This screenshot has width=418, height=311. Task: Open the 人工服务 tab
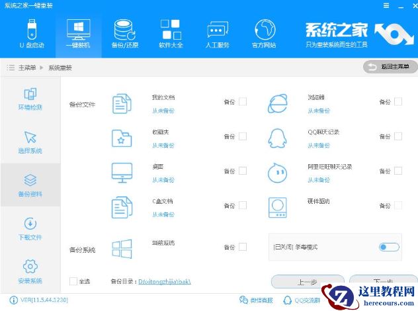pyautogui.click(x=218, y=34)
